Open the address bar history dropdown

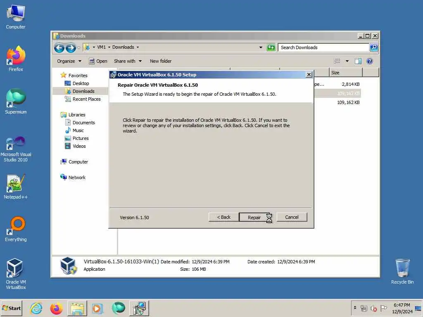[261, 47]
